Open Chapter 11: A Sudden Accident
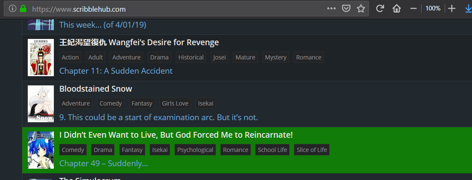Screen dimensions: 472x180 (116, 71)
